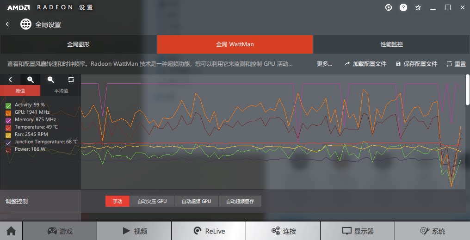Toggle the Memory MHz graph checkbox
Image resolution: width=470 pixels, height=240 pixels.
pos(8,120)
